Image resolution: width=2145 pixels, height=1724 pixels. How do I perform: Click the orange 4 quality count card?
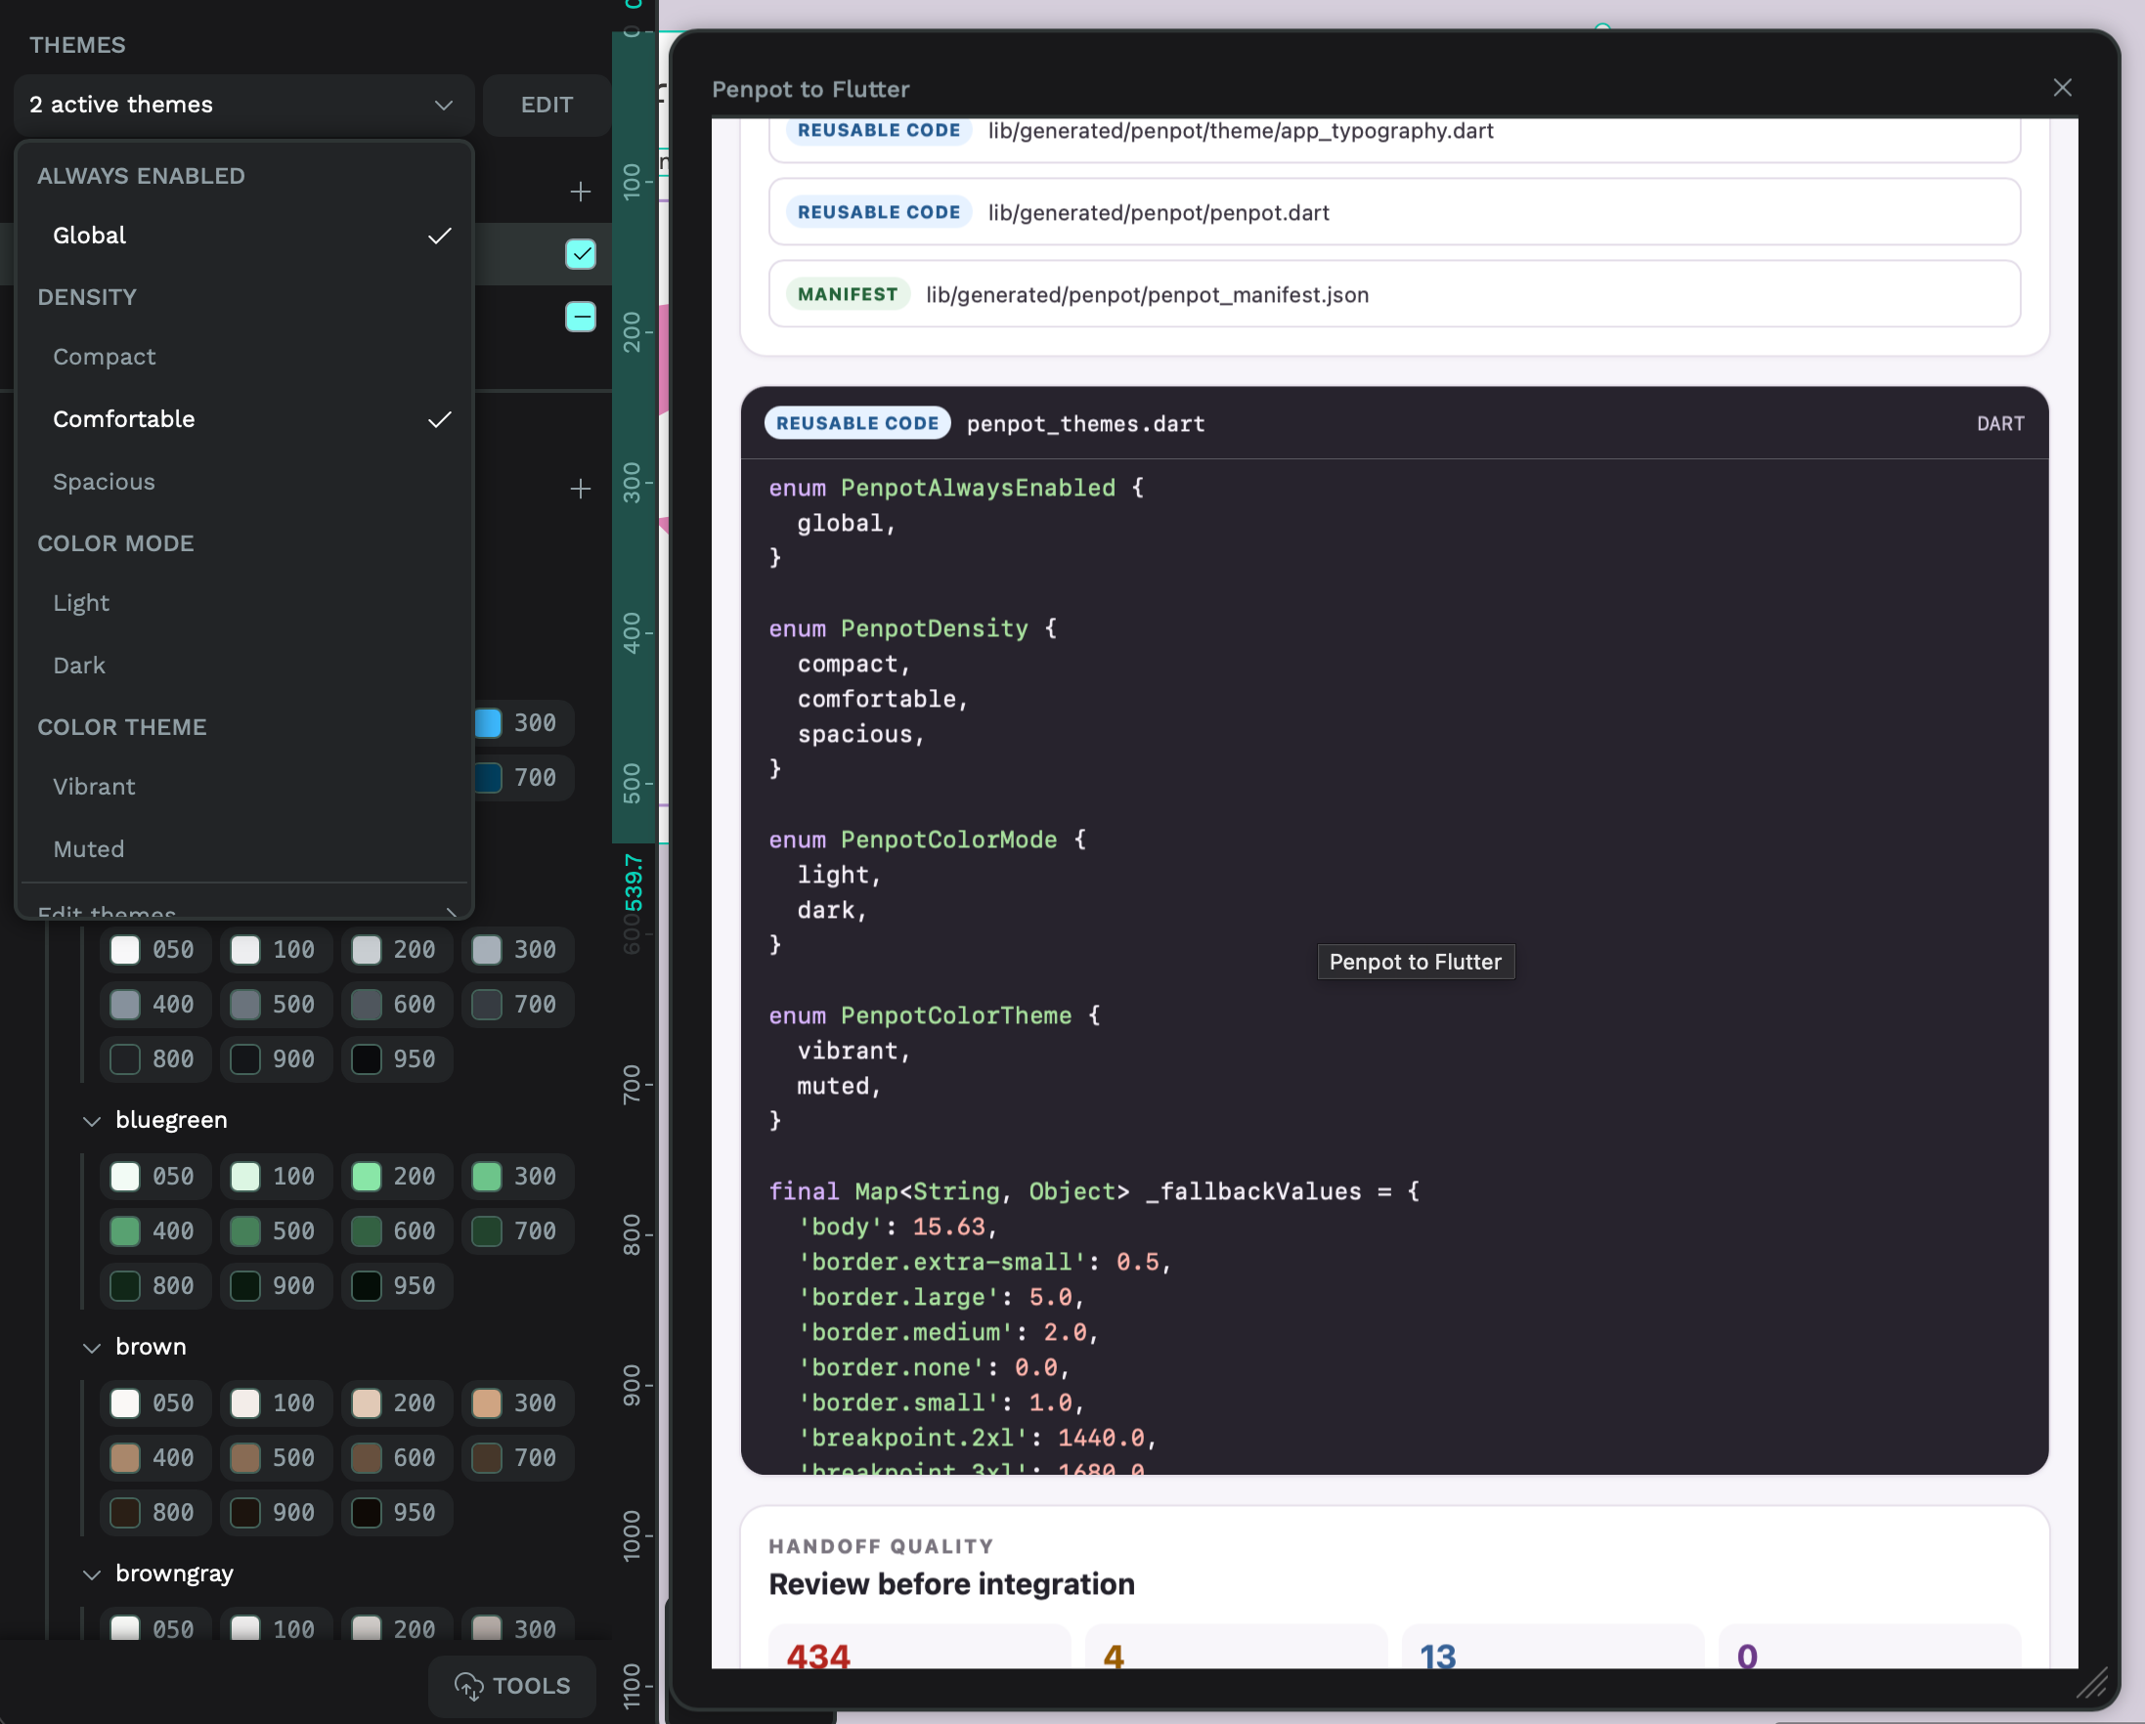[x=1236, y=1647]
